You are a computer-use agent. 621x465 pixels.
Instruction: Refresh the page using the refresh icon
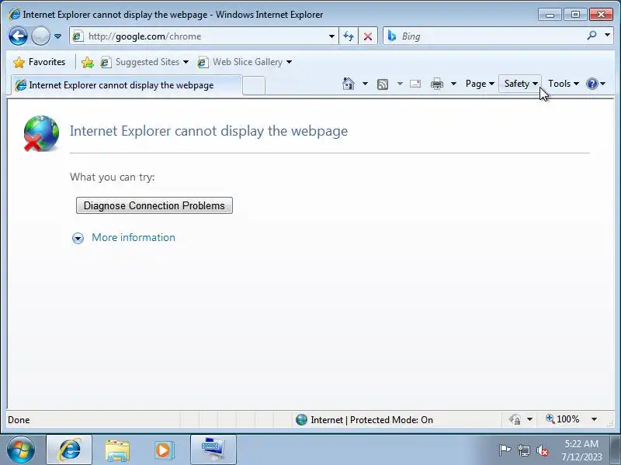click(x=349, y=36)
